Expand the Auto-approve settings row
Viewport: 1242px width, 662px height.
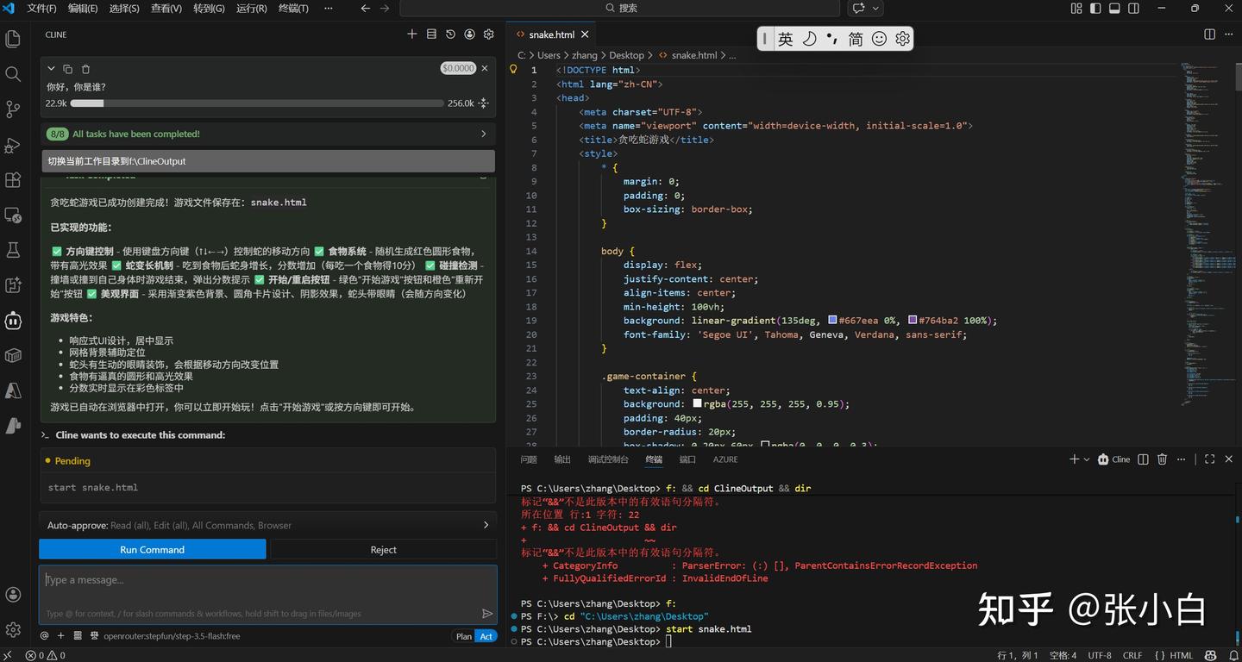(486, 525)
